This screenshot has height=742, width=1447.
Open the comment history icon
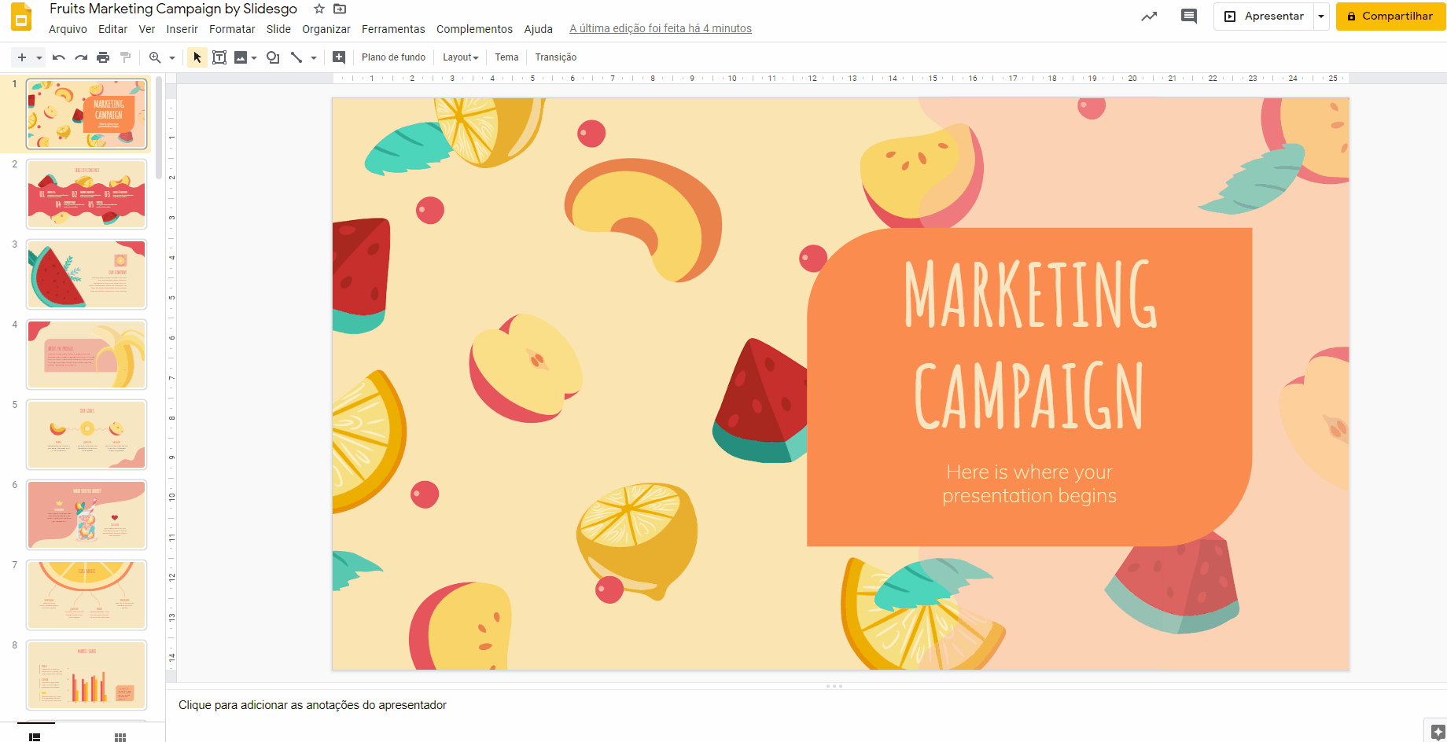[x=1189, y=16]
